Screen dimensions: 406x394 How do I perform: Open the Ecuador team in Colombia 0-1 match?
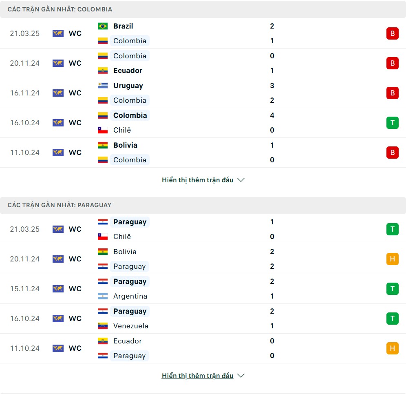(128, 71)
